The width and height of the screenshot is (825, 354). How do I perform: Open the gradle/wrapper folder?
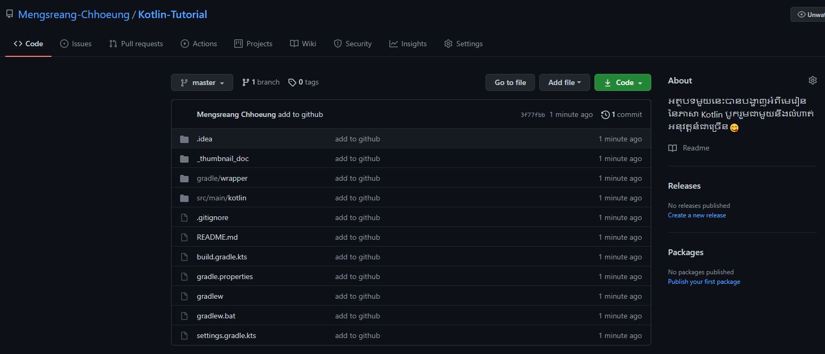[x=222, y=178]
